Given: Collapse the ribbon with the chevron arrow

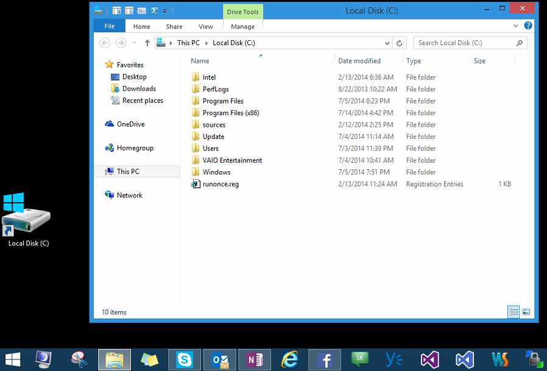Looking at the screenshot, I should 515,26.
